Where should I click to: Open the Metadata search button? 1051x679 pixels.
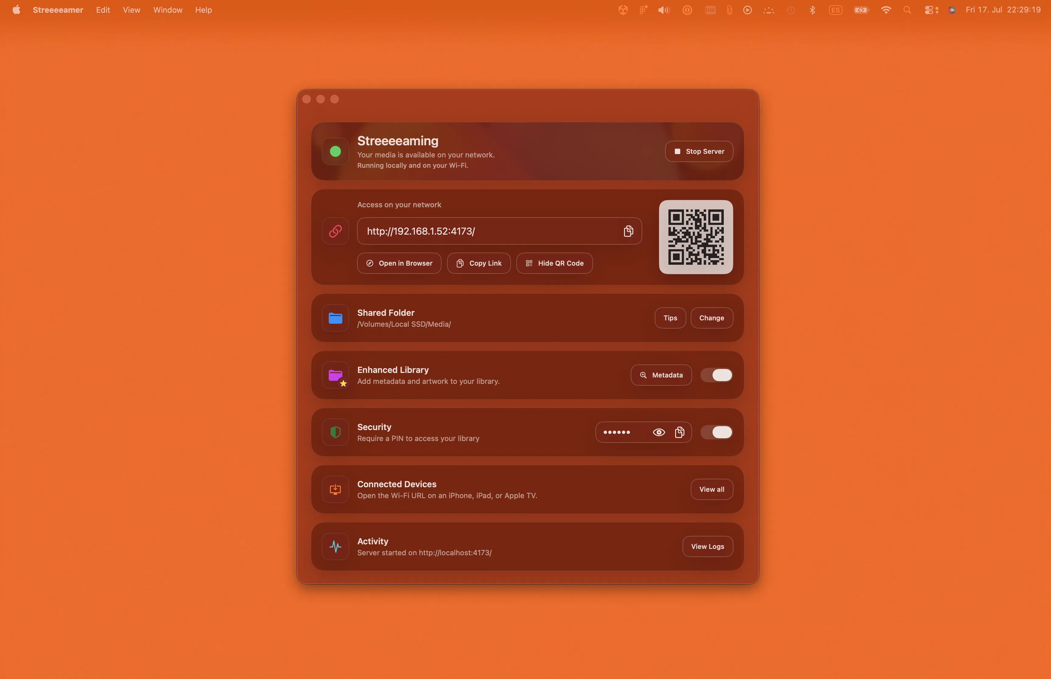coord(661,375)
